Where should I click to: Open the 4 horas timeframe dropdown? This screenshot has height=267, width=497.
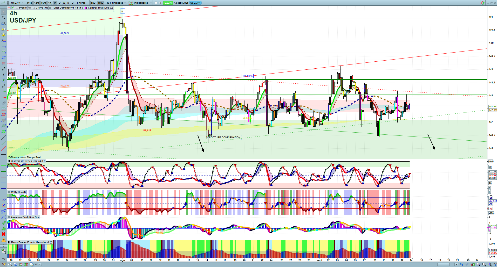82,3
